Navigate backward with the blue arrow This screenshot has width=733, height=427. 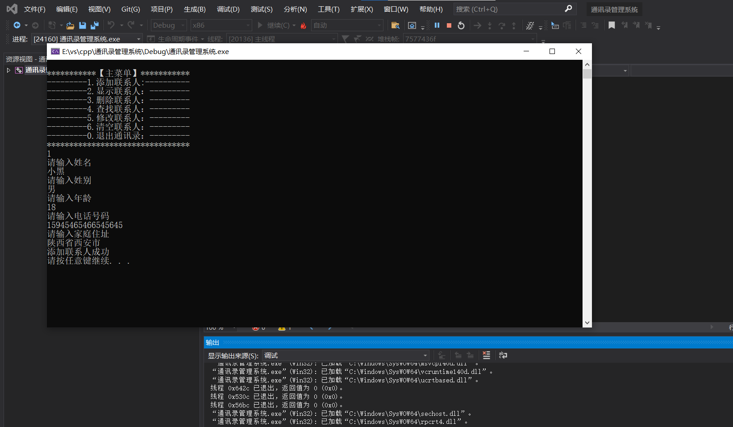tap(17, 25)
